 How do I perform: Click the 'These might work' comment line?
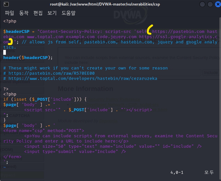click(x=86, y=68)
